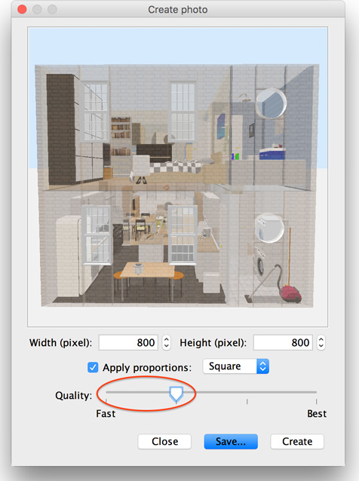Click the rendered photo preview image
The width and height of the screenshot is (359, 481).
(178, 177)
